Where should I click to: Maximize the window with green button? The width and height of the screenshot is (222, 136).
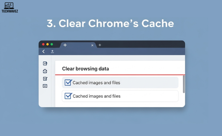click(x=52, y=44)
